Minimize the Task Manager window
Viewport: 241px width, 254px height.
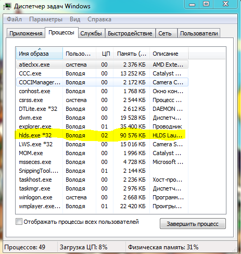click(192, 4)
